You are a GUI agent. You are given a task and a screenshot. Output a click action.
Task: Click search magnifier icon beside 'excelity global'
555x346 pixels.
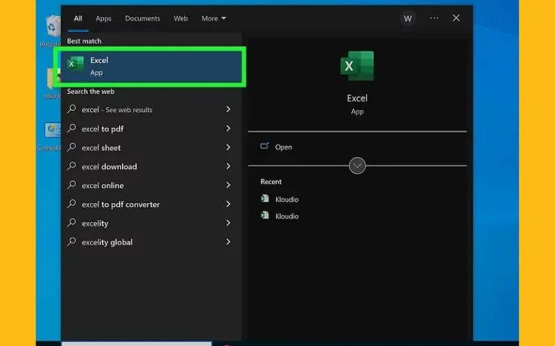pyautogui.click(x=71, y=242)
